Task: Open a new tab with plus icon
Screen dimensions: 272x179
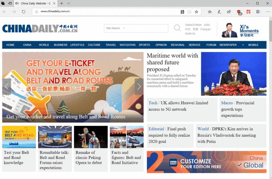Action: coord(62,3)
